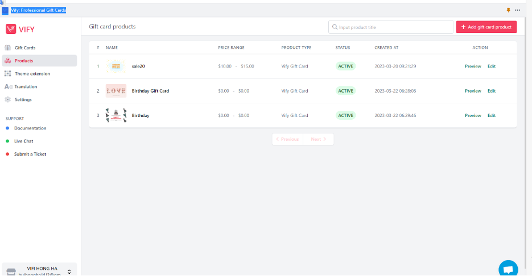Open the three-dots more options menu
Image resolution: width=532 pixels, height=276 pixels.
[x=517, y=10]
